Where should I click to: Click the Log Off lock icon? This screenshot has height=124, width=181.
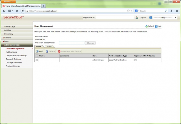click(137, 18)
